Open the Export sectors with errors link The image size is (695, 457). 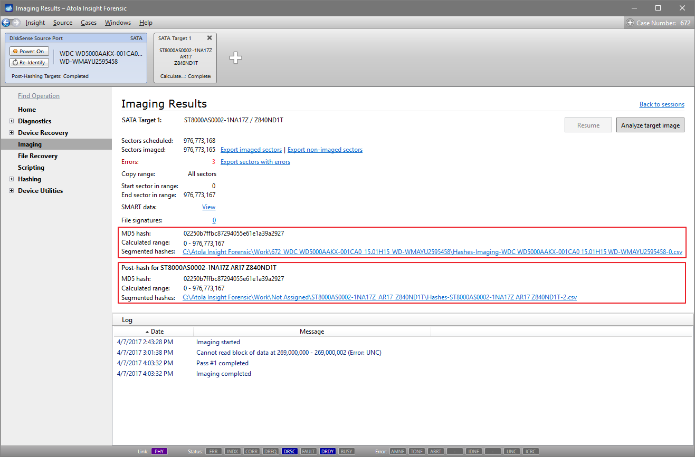[255, 161]
